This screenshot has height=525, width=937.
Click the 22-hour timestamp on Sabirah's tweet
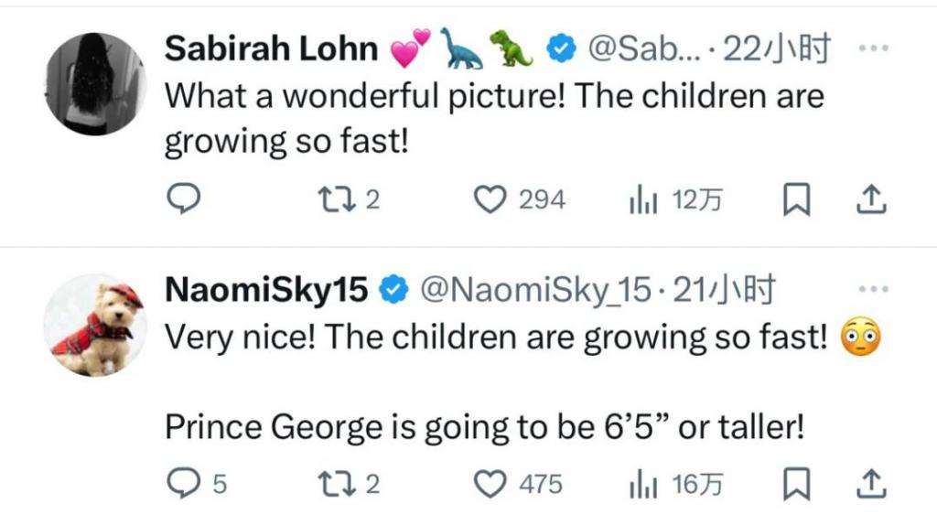click(776, 49)
